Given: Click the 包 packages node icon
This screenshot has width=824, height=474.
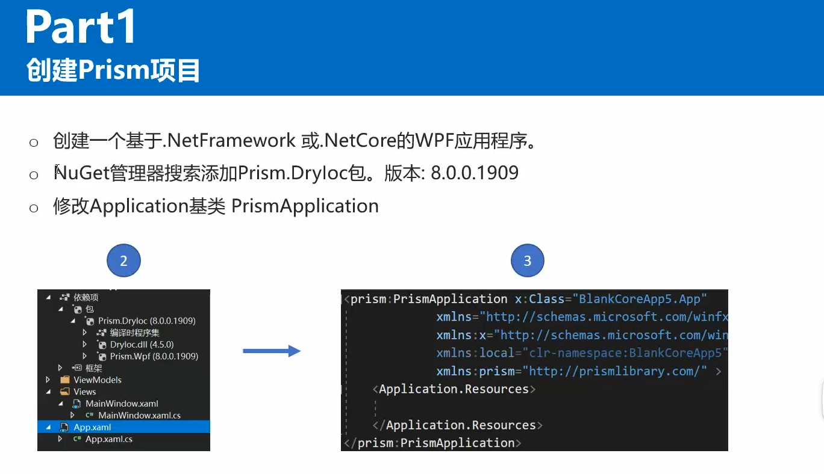Looking at the screenshot, I should tap(77, 309).
